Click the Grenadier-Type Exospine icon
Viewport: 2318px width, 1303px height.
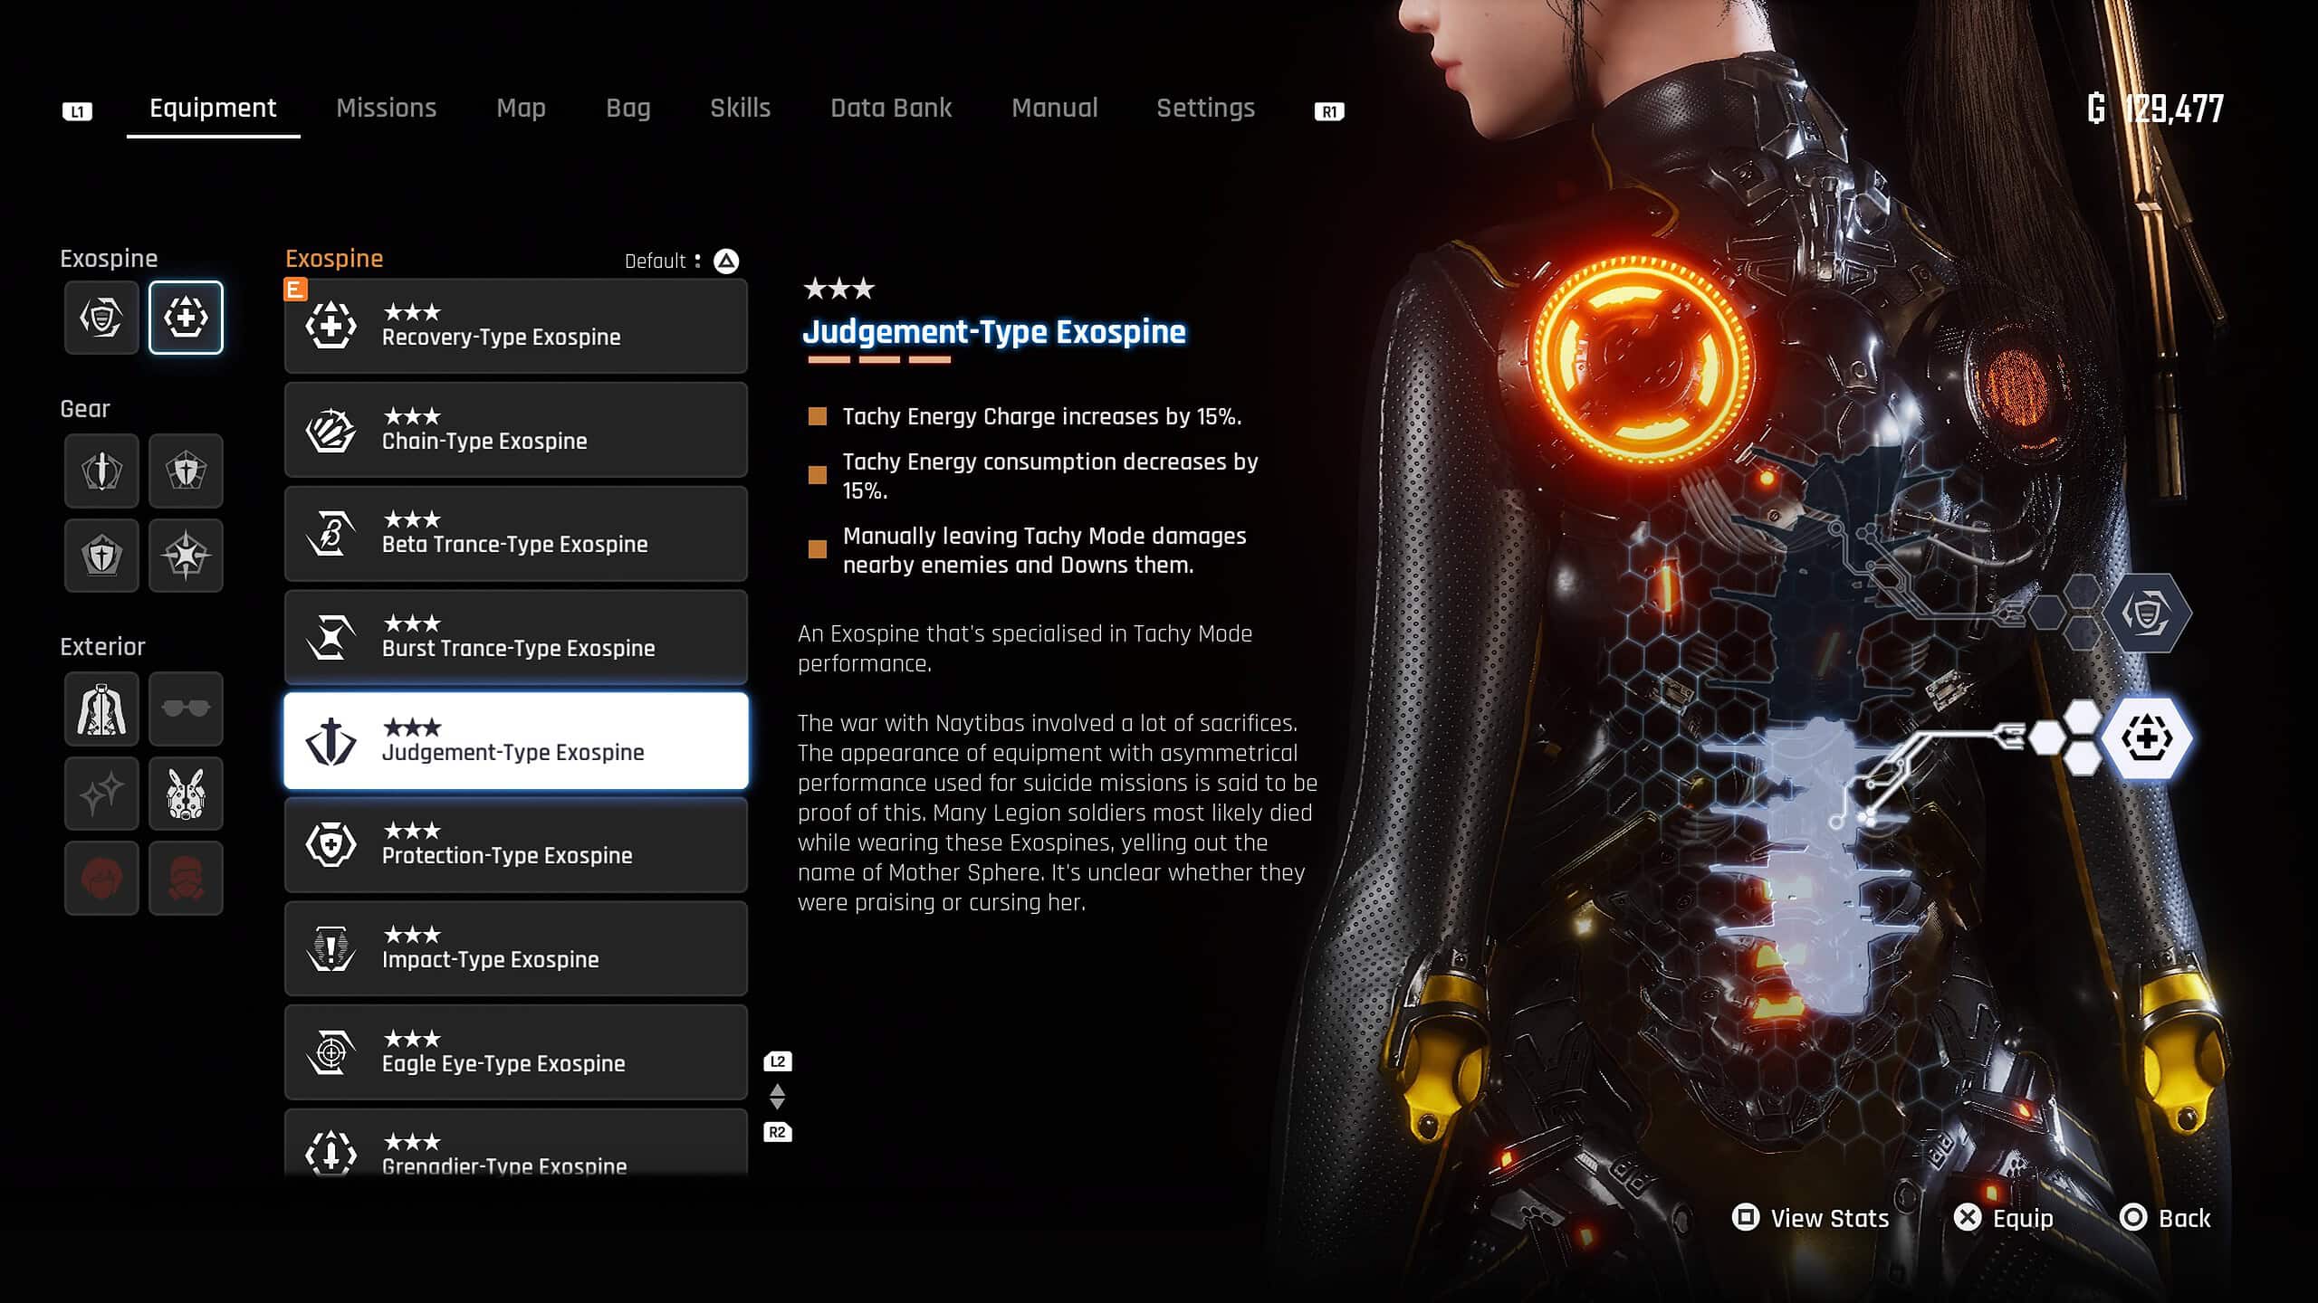(331, 1153)
